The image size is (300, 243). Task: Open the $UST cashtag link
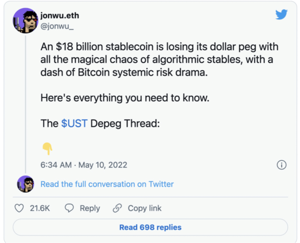click(x=74, y=124)
